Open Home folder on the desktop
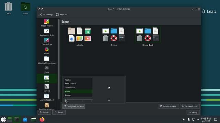This screenshot has height=123, width=220. pos(25,8)
